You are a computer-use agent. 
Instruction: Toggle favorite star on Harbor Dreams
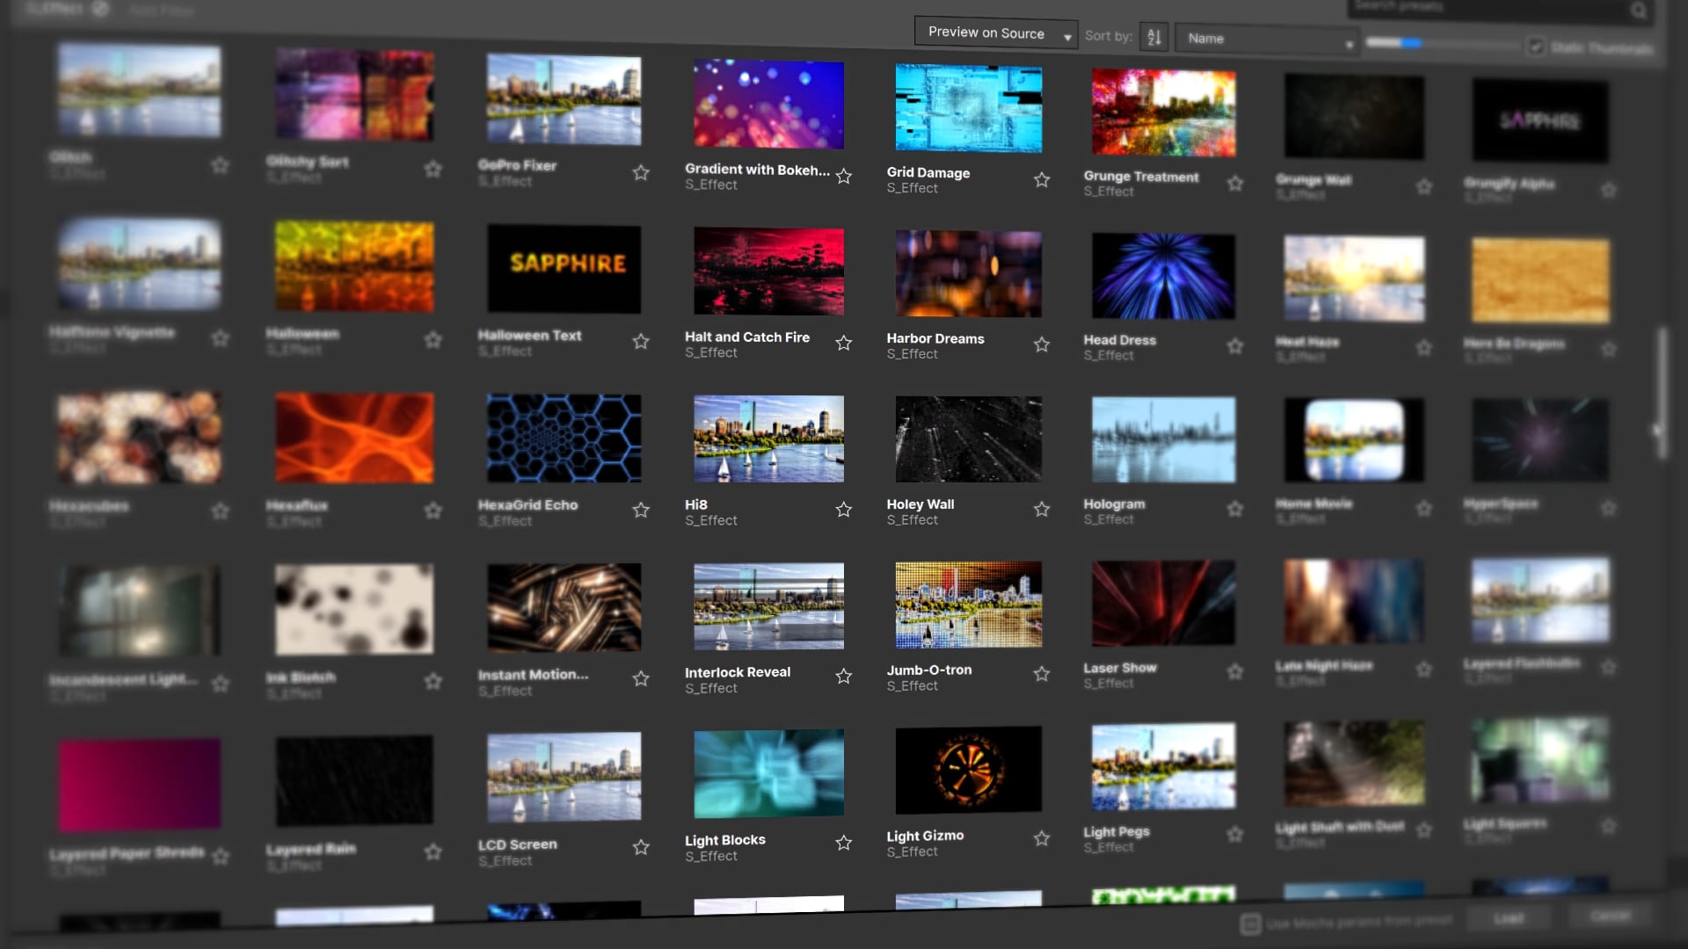[x=1042, y=344]
